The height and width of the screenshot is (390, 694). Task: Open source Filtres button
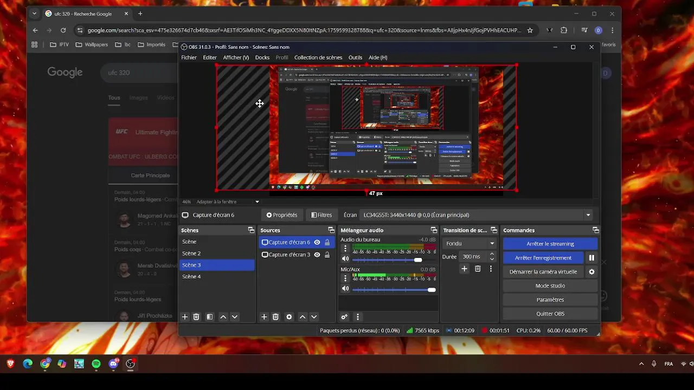322,215
